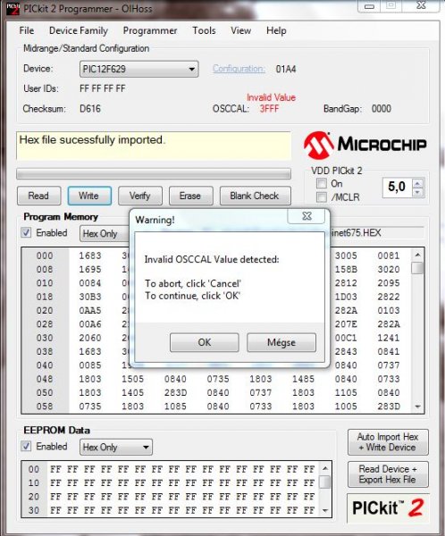
Task: Confirm warning with OK button
Action: 205,342
